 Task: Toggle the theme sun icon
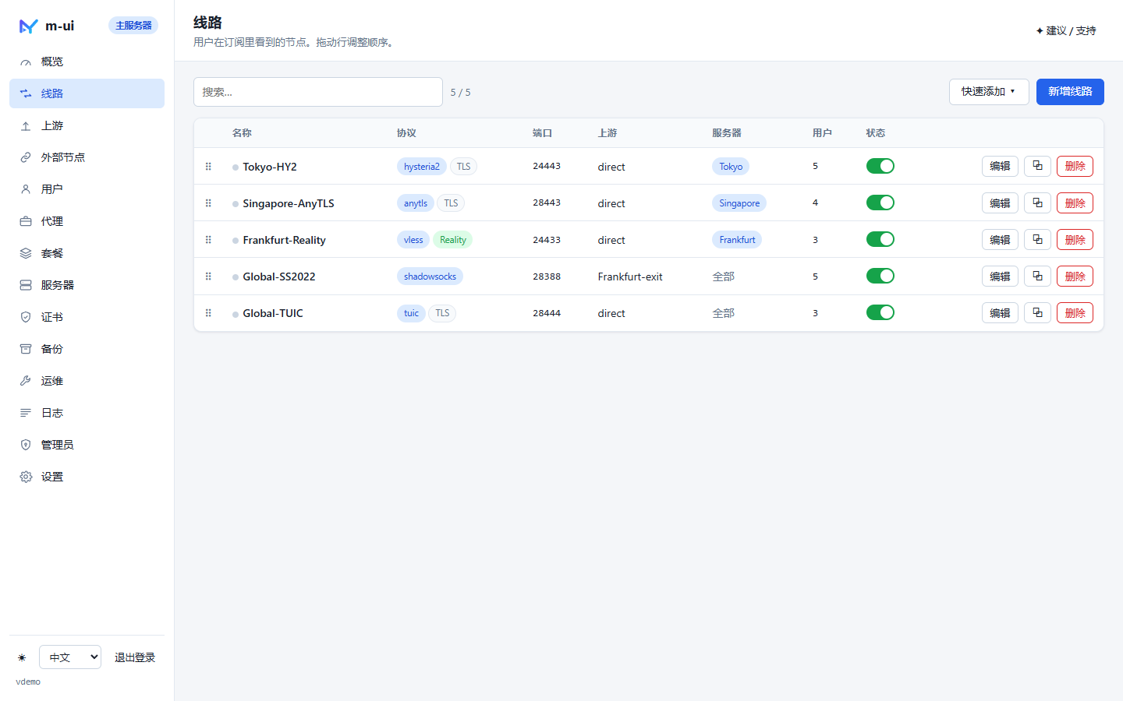pos(22,657)
